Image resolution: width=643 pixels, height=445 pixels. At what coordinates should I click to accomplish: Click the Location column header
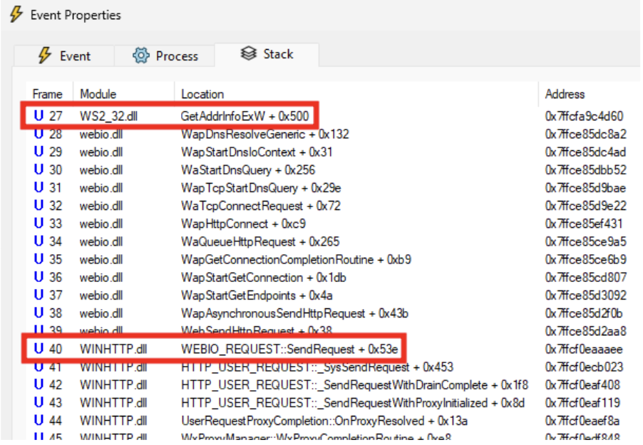coord(202,94)
